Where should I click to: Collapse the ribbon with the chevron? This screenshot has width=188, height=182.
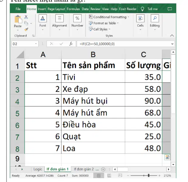(x=172, y=35)
